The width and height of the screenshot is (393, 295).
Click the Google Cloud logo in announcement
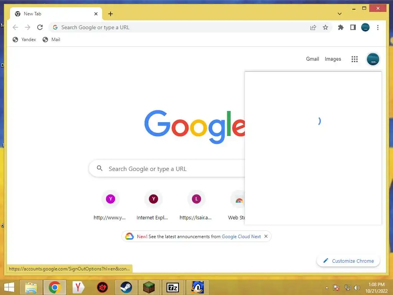(x=129, y=236)
